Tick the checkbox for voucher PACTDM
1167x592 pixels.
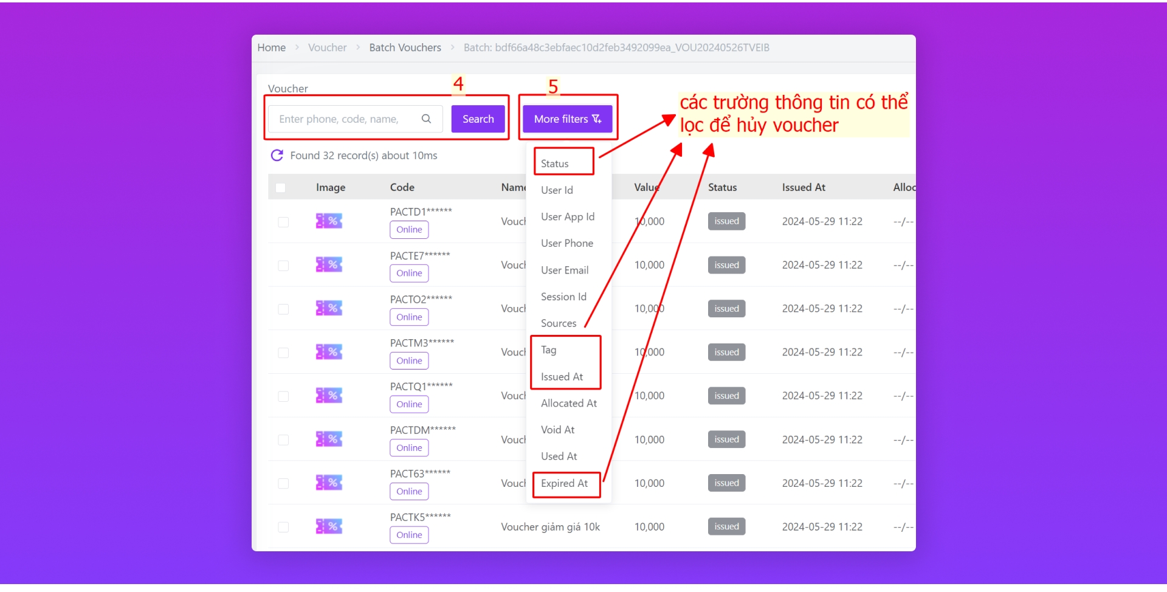tap(283, 440)
